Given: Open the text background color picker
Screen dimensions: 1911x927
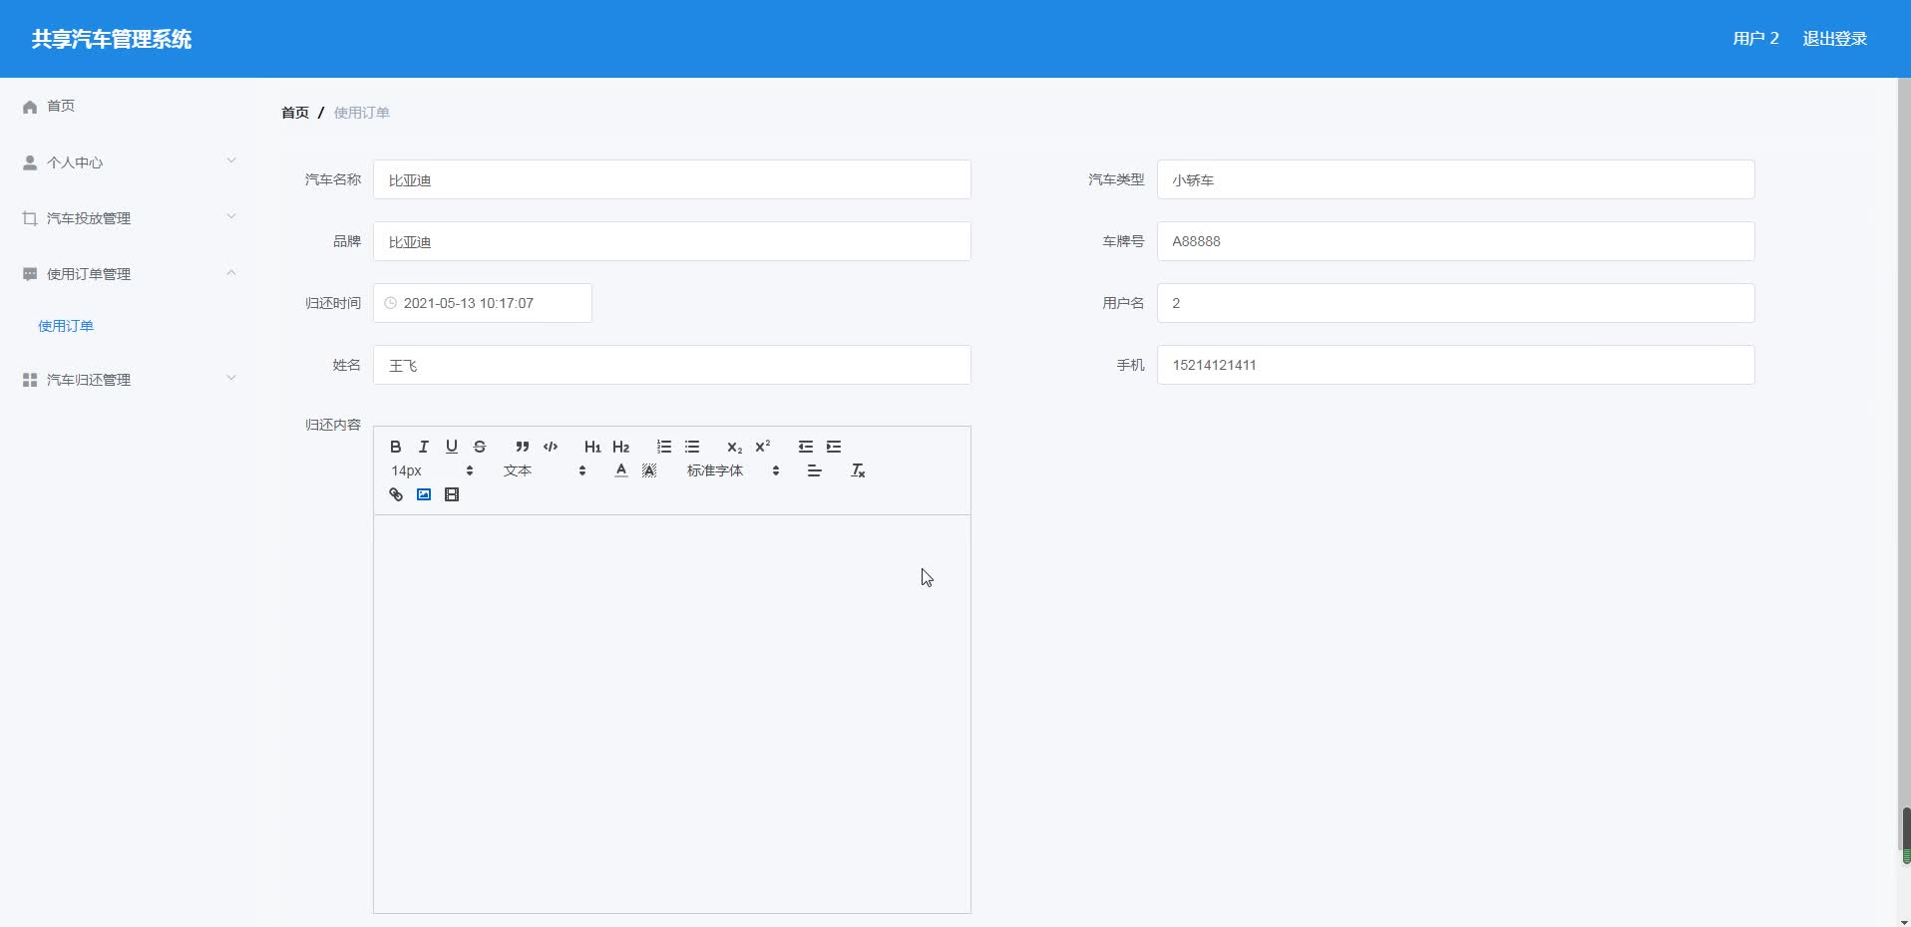Looking at the screenshot, I should [649, 470].
